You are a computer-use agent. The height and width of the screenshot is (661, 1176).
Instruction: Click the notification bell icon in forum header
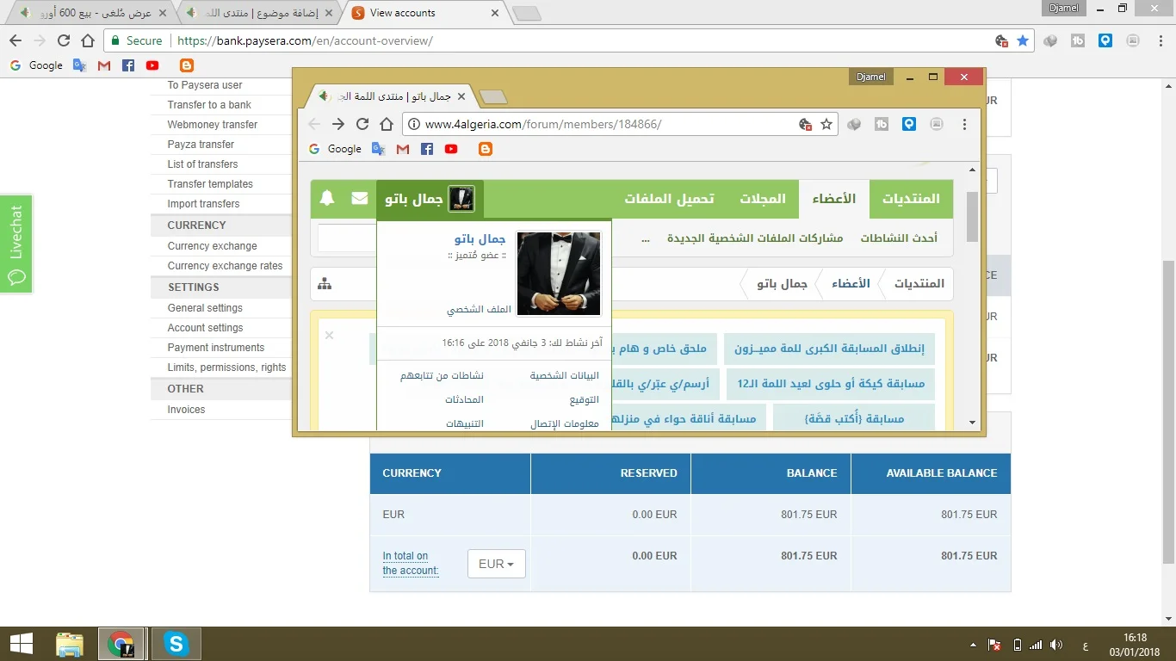(327, 199)
